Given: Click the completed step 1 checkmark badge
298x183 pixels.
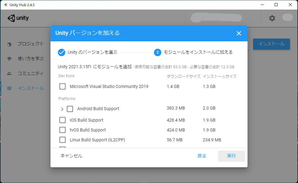Looking at the screenshot, I should [x=61, y=52].
